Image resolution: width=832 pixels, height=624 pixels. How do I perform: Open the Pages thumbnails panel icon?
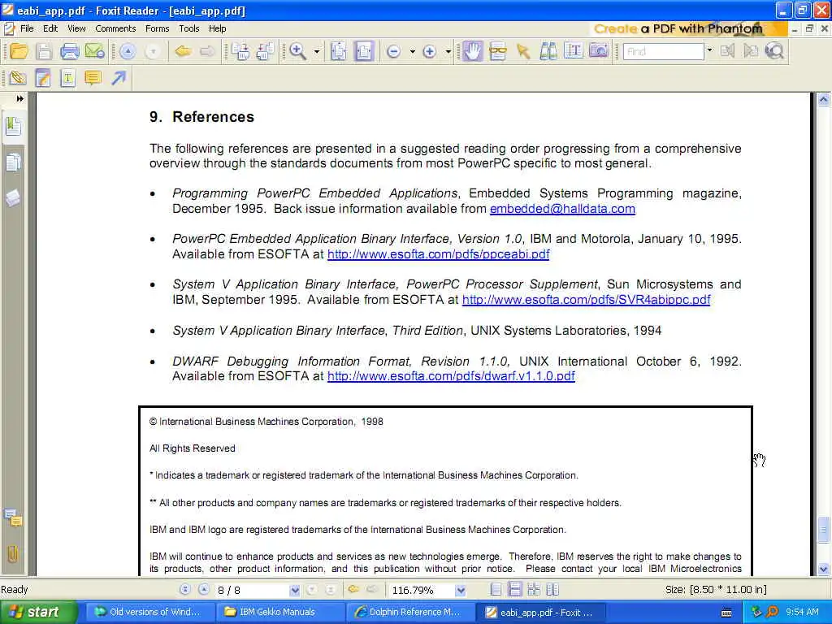point(13,162)
